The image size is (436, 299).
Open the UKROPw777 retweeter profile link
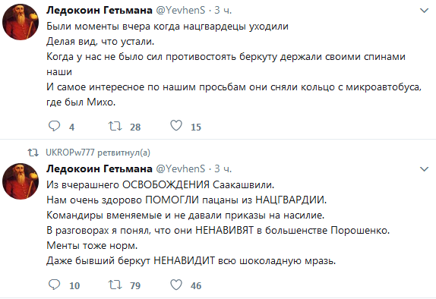pyautogui.click(x=70, y=153)
